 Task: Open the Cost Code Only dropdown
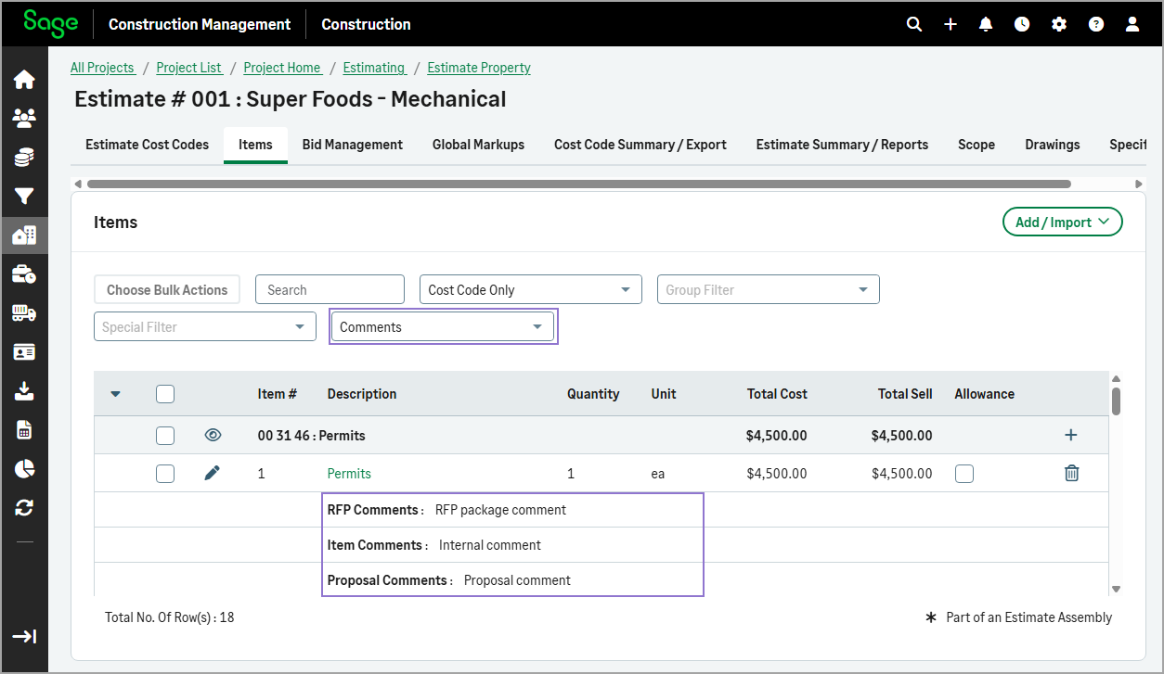pyautogui.click(x=530, y=290)
